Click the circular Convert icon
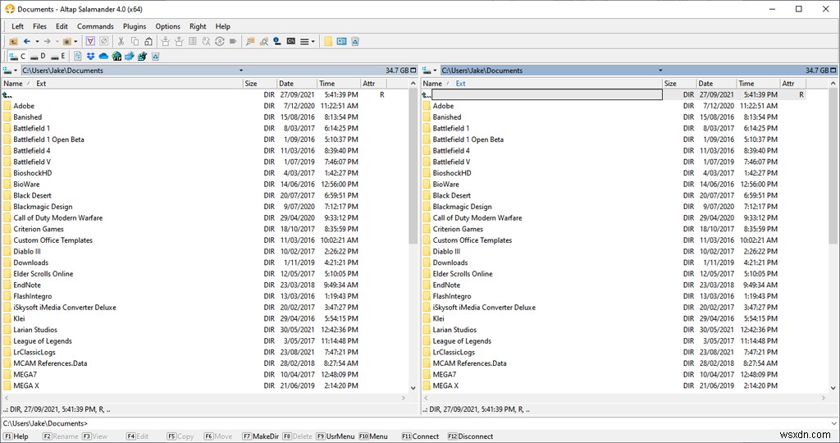 pyautogui.click(x=219, y=41)
